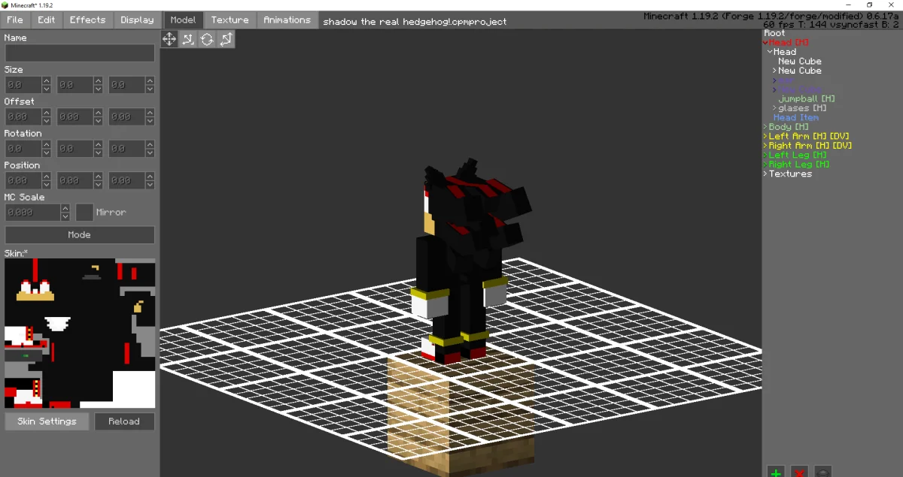This screenshot has height=477, width=903.
Task: Increase the Position Y value
Action: pos(99,177)
